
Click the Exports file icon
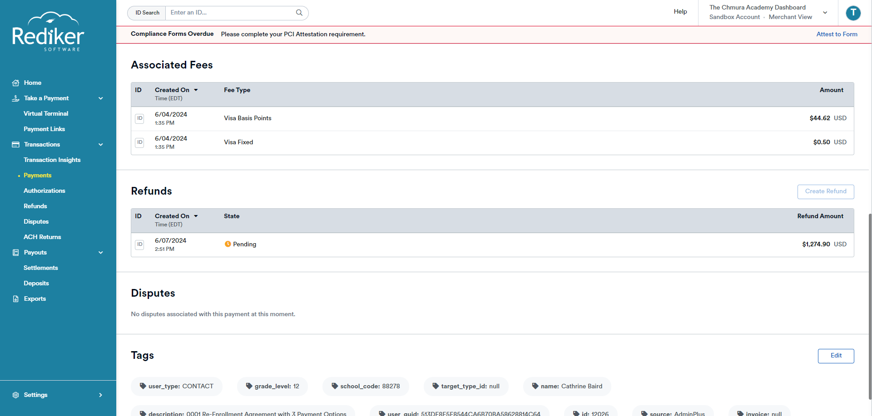point(15,299)
